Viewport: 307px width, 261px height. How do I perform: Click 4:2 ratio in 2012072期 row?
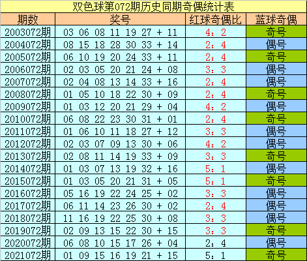pos(216,144)
